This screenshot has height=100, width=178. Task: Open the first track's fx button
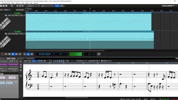pos(19,15)
